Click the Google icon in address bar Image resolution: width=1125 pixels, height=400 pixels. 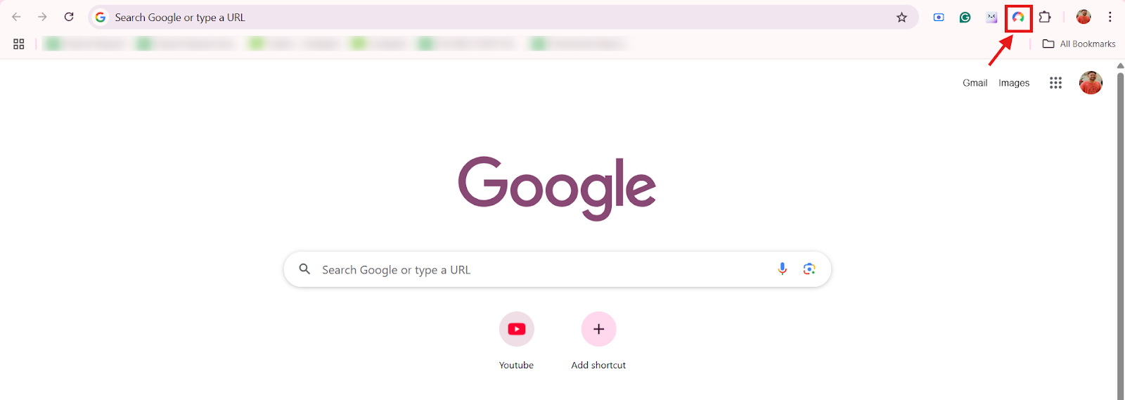point(101,17)
